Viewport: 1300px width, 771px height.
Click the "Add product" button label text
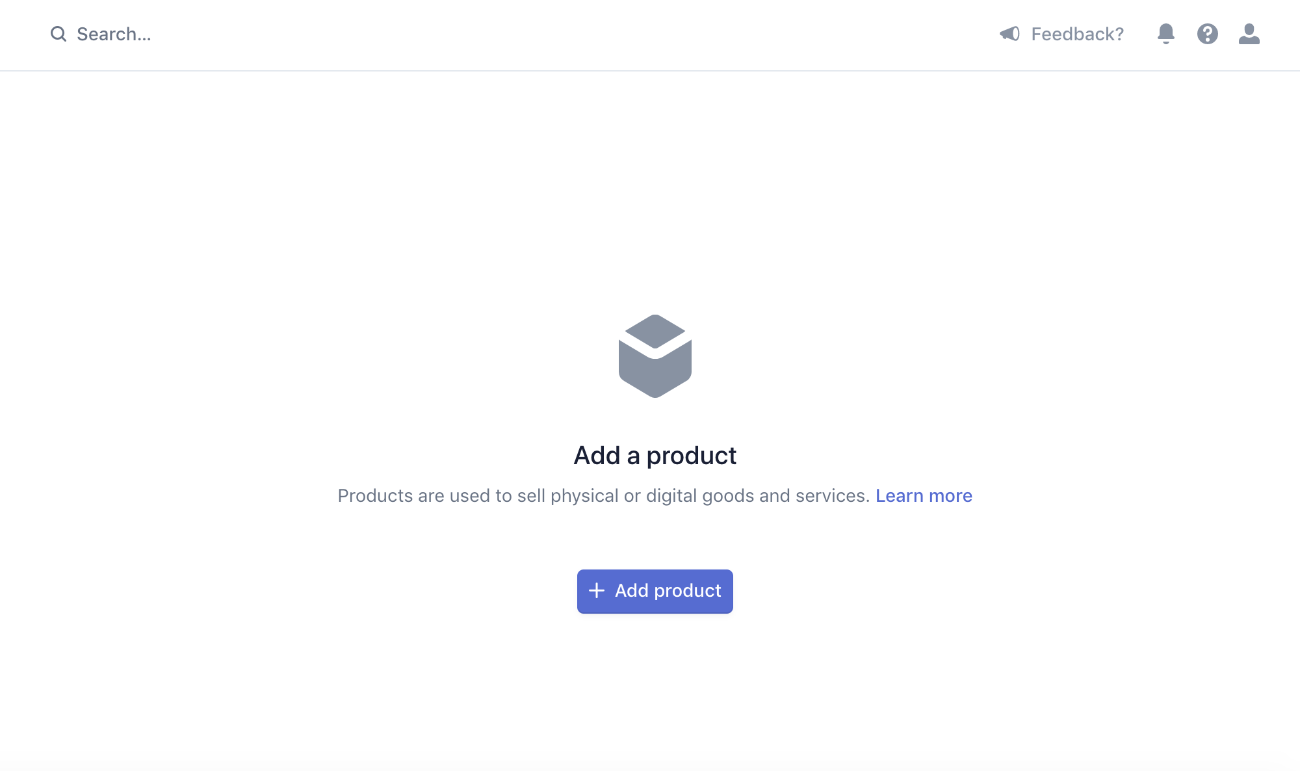pos(668,590)
